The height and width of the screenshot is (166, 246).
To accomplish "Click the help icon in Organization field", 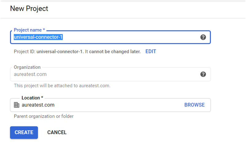I will [203, 74].
